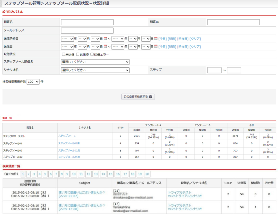
Task: Expand the ステップメール配信名 dropdown
Action: pos(95,62)
